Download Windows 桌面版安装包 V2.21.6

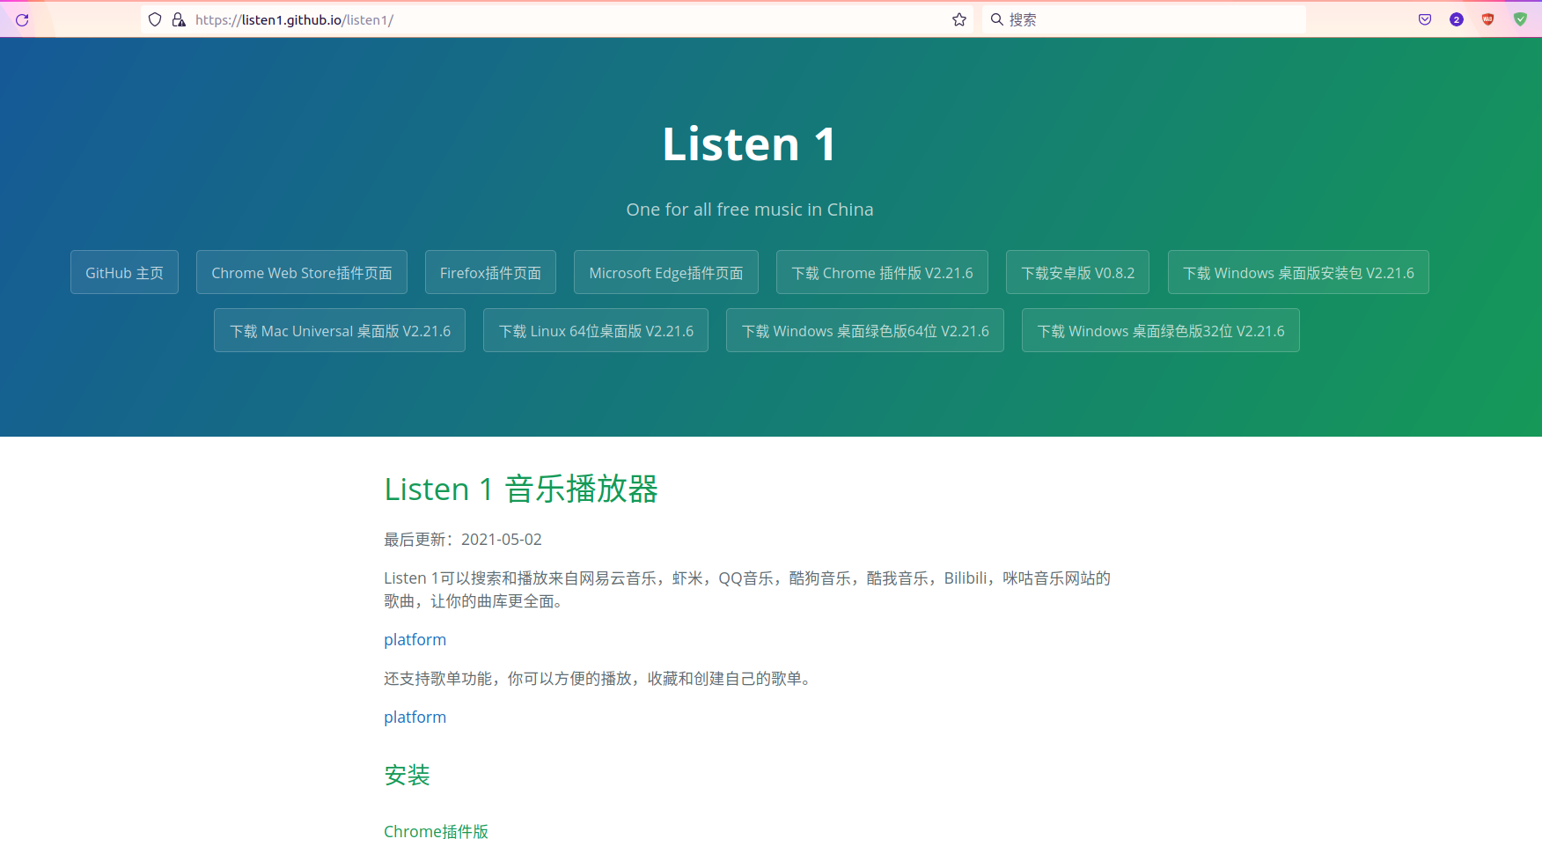click(x=1298, y=273)
